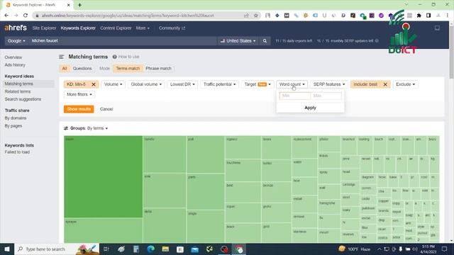Click the orange Show results button
This screenshot has height=255, width=454.
tap(79, 109)
